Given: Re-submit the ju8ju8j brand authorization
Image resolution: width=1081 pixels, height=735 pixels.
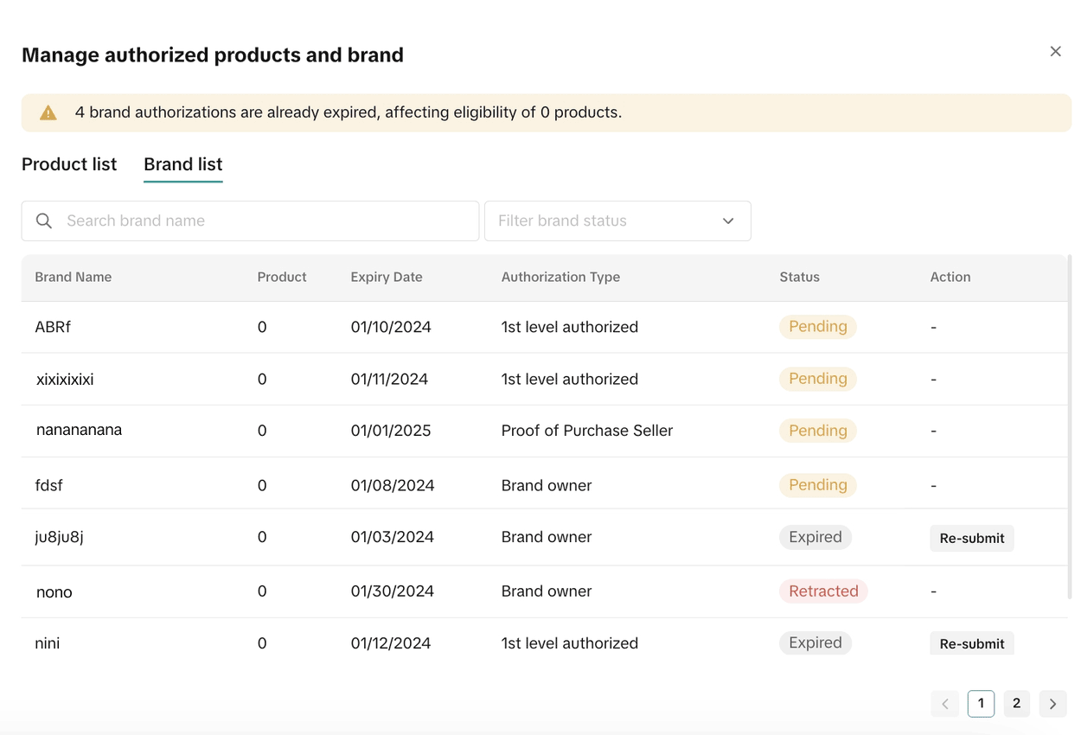Looking at the screenshot, I should [971, 538].
